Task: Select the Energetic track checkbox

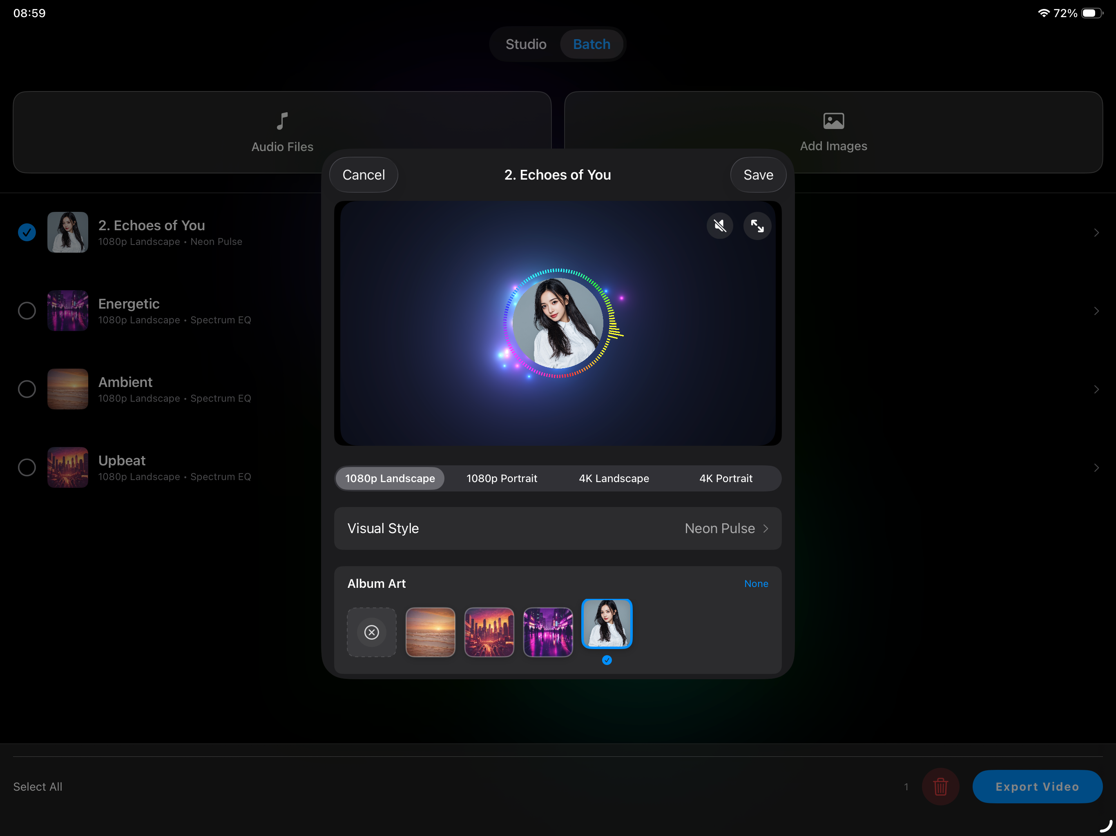Action: [27, 311]
